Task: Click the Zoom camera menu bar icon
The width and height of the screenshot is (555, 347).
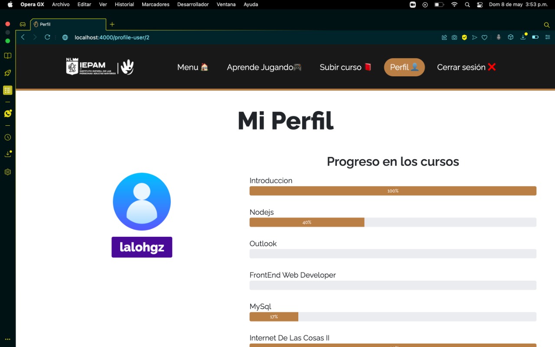Action: tap(412, 4)
